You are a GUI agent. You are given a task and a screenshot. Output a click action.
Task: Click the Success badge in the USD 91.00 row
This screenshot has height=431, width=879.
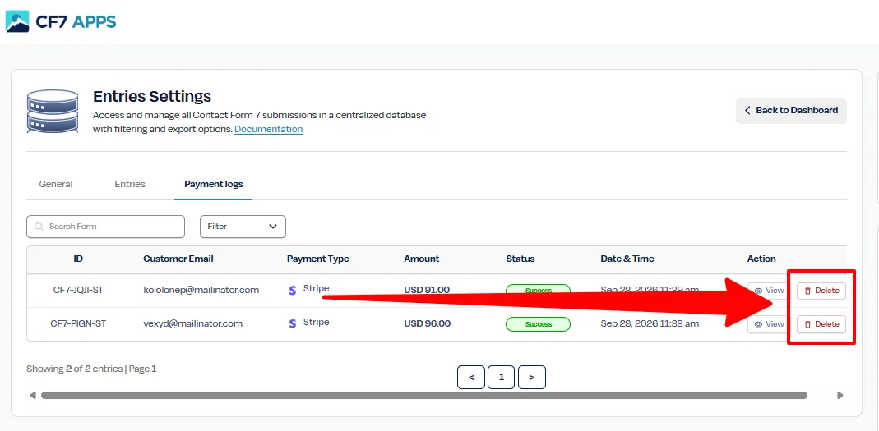point(538,291)
